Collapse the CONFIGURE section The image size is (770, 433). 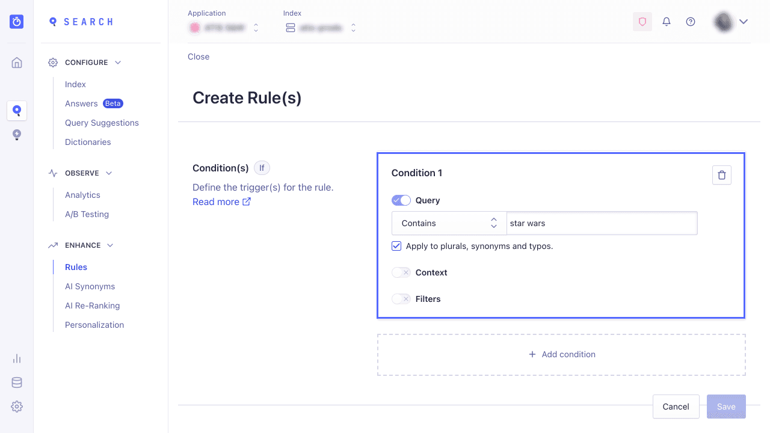pyautogui.click(x=118, y=63)
